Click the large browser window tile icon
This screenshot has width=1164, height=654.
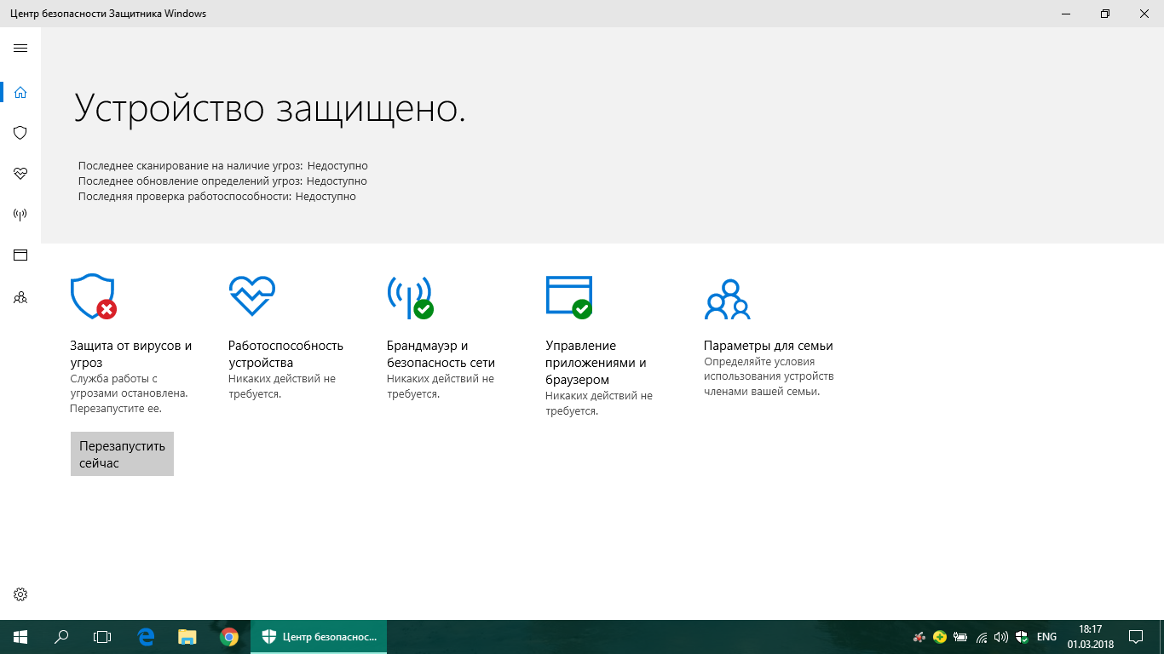pyautogui.click(x=569, y=297)
